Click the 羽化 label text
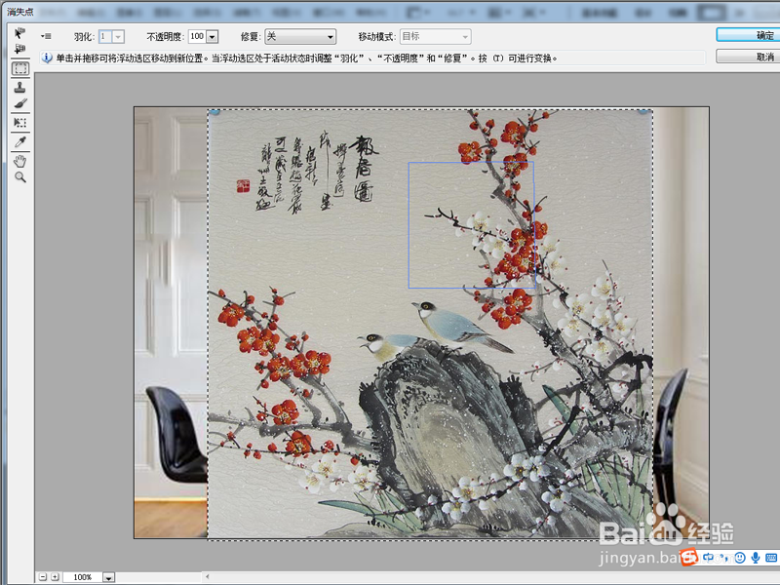 pyautogui.click(x=84, y=36)
